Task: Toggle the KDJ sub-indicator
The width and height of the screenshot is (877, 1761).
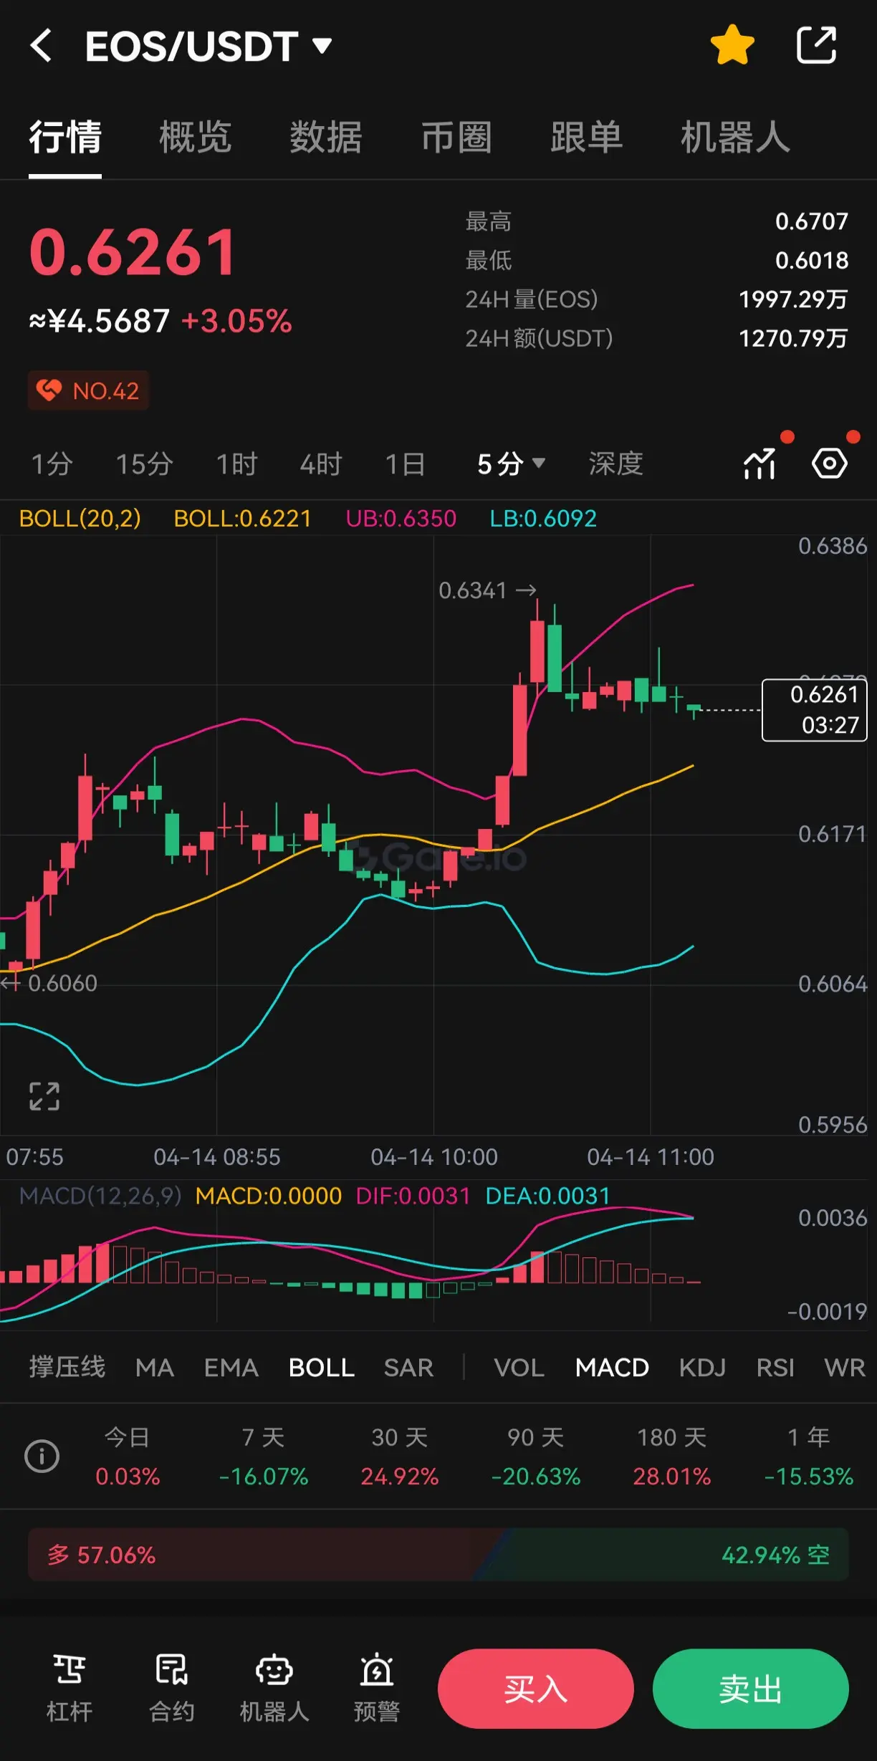Action: [x=703, y=1368]
